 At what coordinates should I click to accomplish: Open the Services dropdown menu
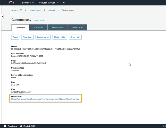28,3
